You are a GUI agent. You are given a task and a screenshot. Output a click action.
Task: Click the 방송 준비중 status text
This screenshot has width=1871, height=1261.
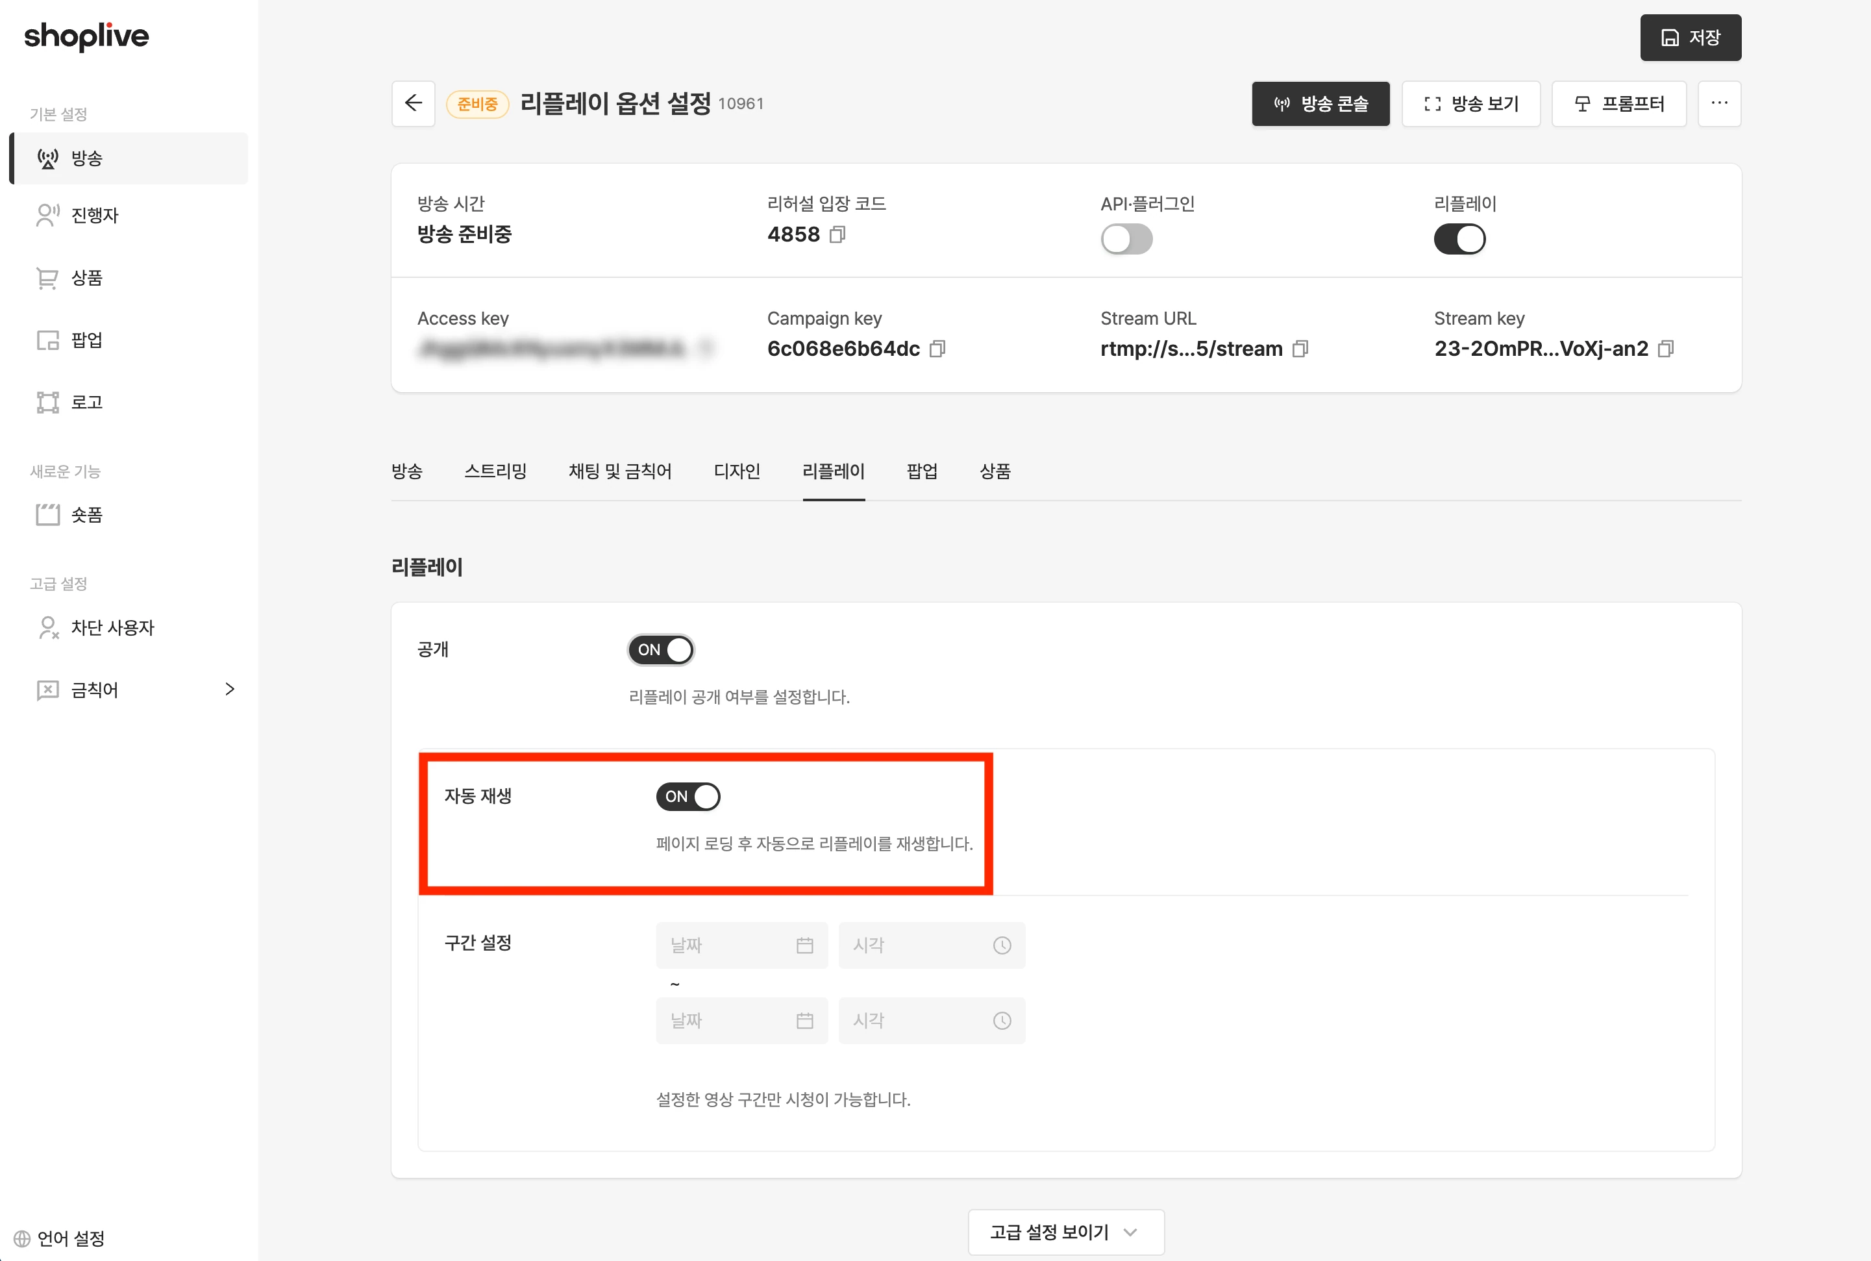tap(464, 234)
